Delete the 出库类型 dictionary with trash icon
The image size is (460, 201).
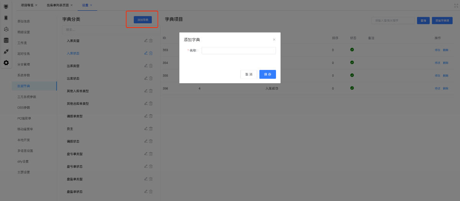(151, 66)
